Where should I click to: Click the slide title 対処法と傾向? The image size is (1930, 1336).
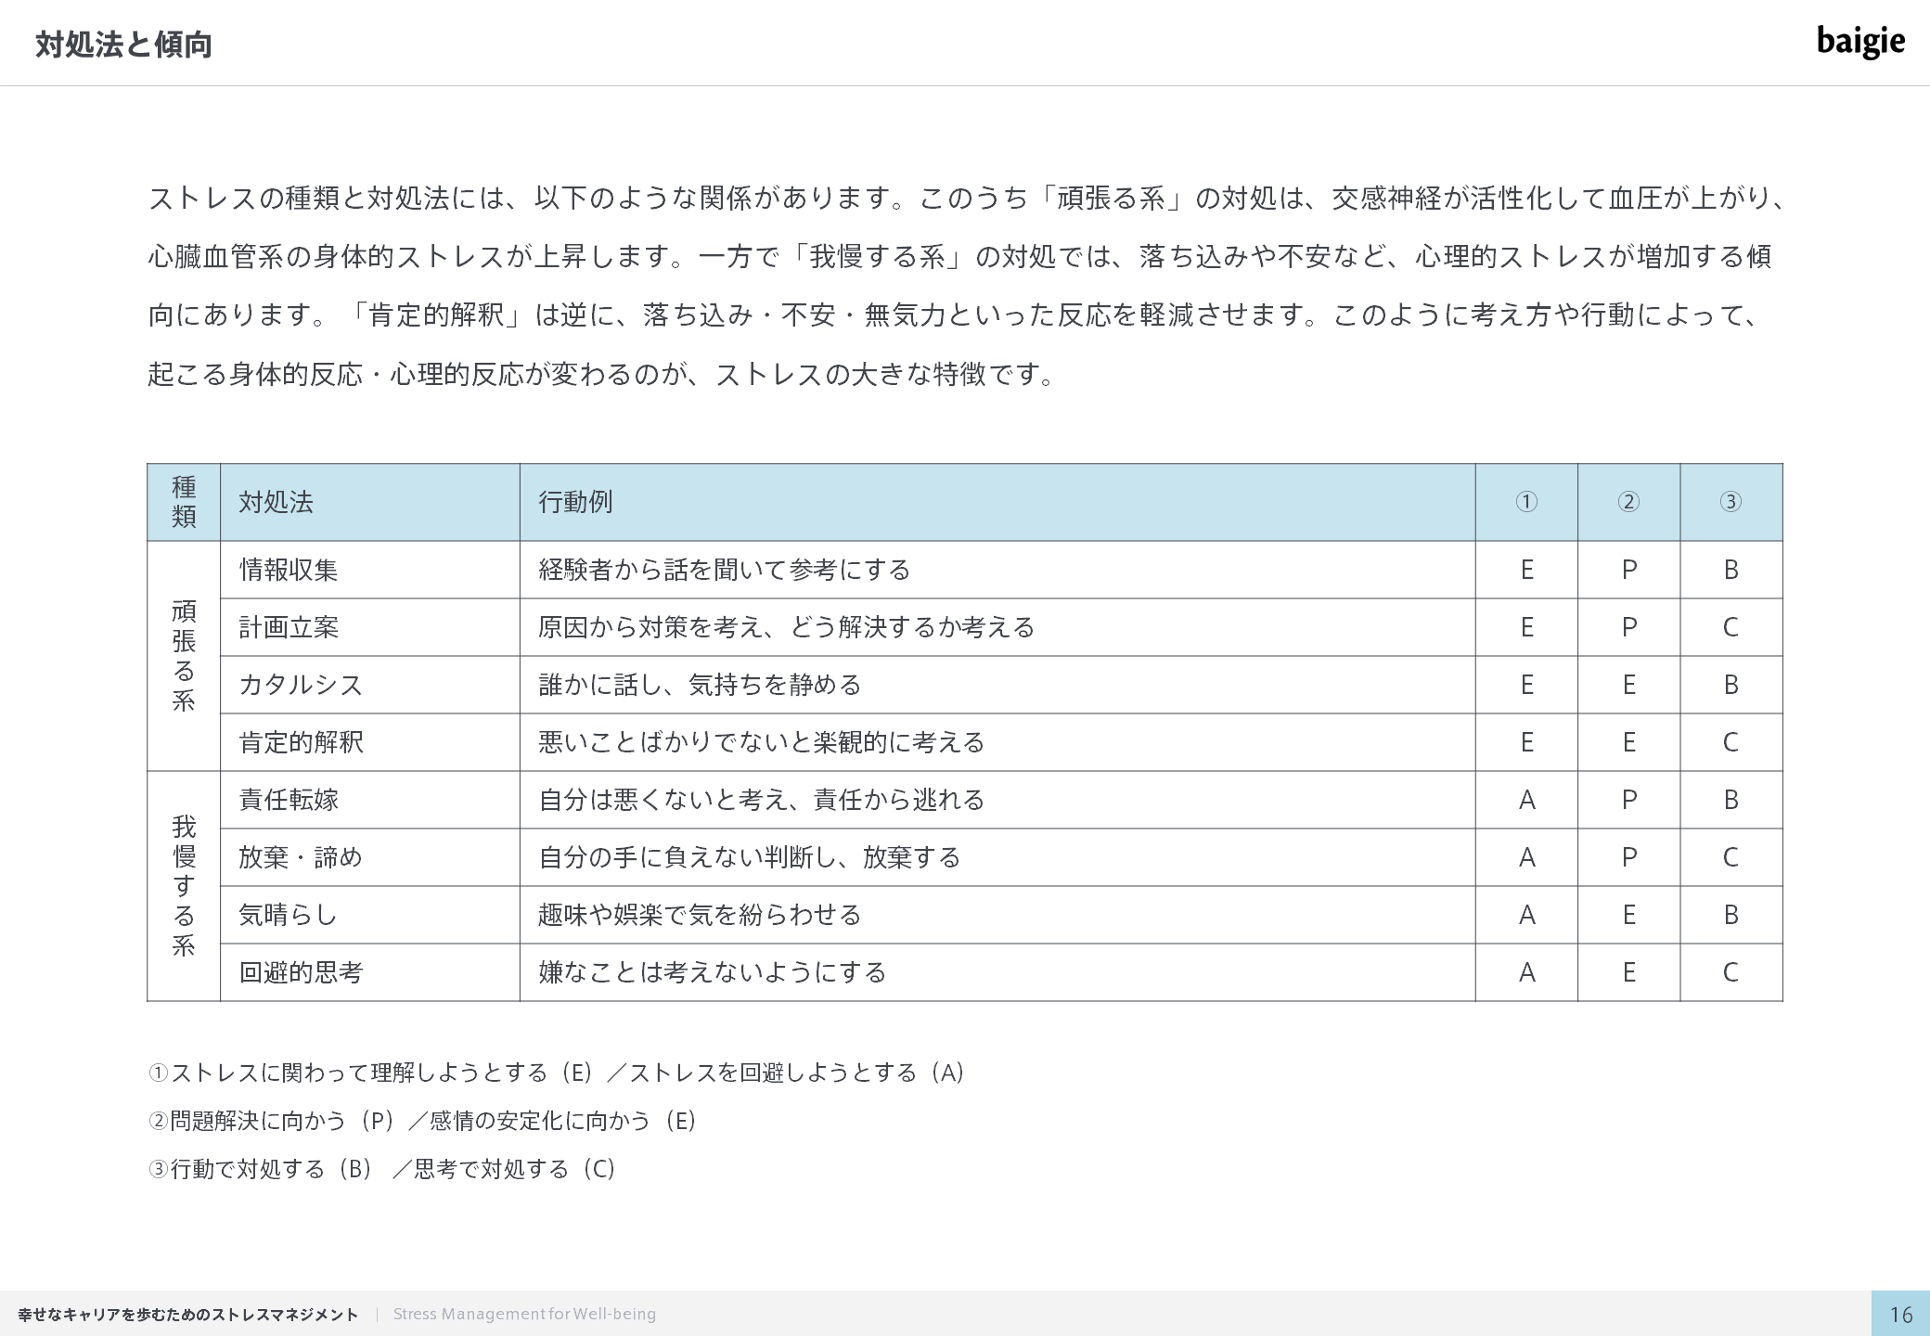tap(123, 45)
